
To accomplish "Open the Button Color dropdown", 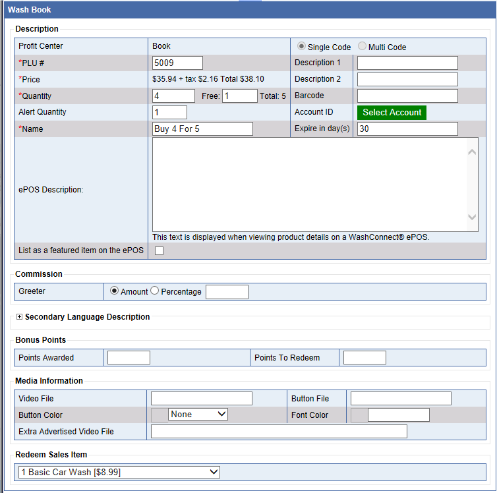I will click(x=198, y=415).
